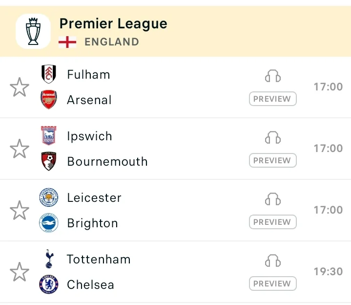Open headphones icon for Ipswich vs Bournemouth
This screenshot has height=305, width=351.
point(273,137)
